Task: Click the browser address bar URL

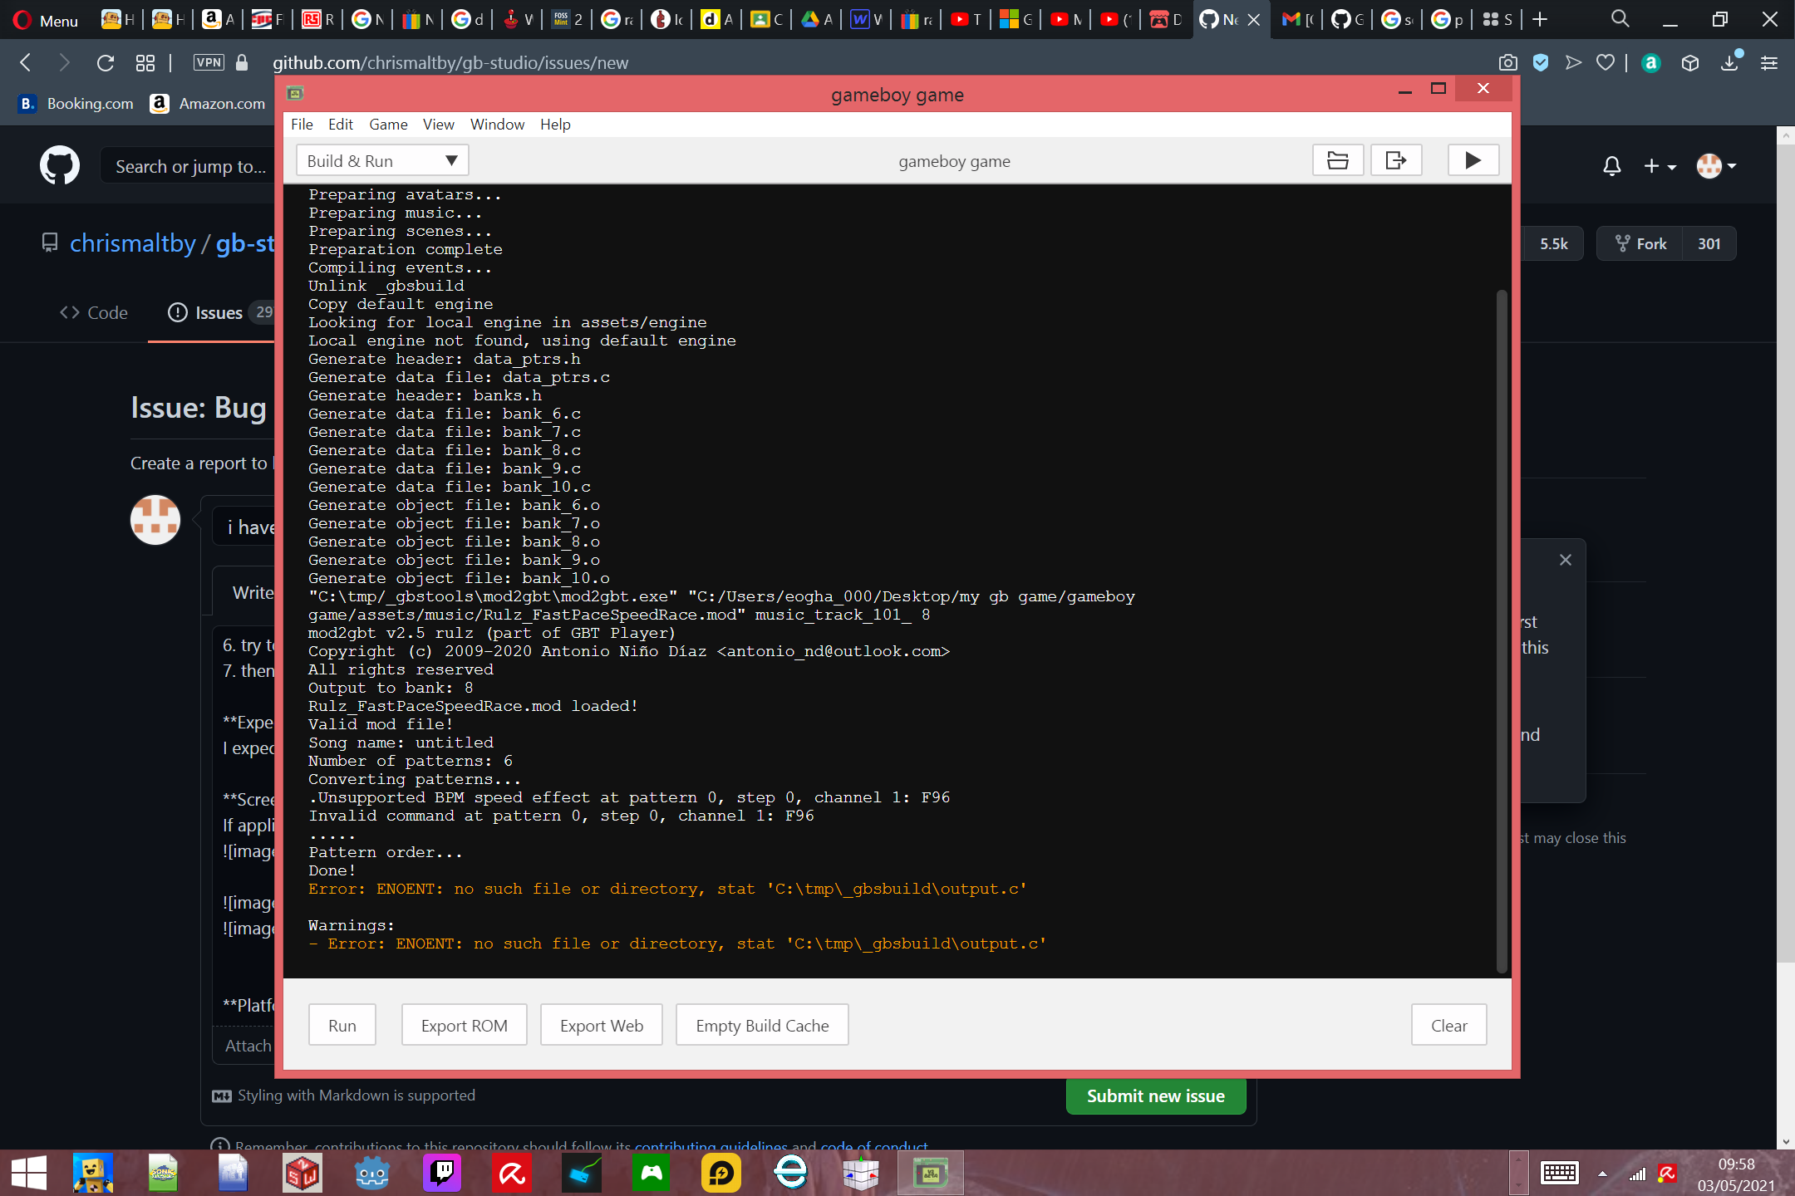Action: (x=450, y=62)
